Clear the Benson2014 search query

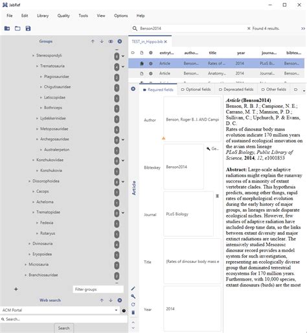coord(249,29)
